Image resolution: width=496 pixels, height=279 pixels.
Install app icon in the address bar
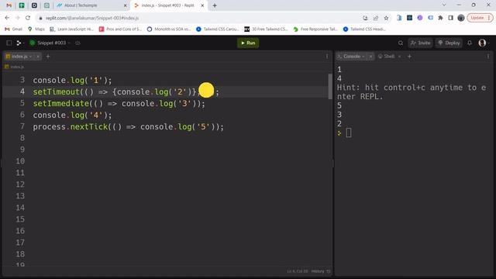click(x=365, y=18)
